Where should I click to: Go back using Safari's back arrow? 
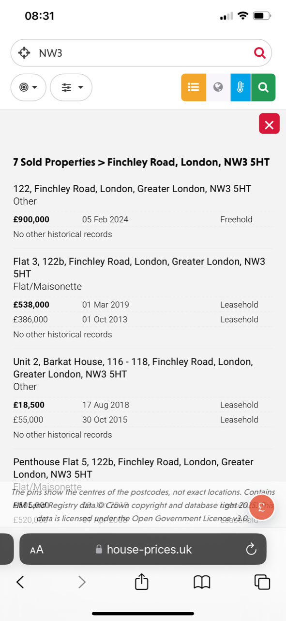point(20,582)
